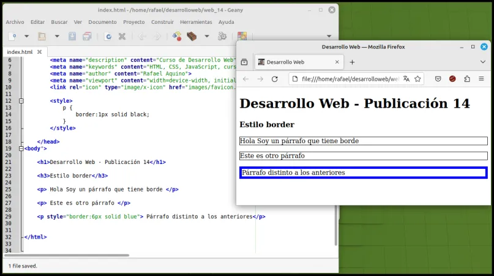Click the Save to Pocket icon in Firefox

pyautogui.click(x=438, y=79)
